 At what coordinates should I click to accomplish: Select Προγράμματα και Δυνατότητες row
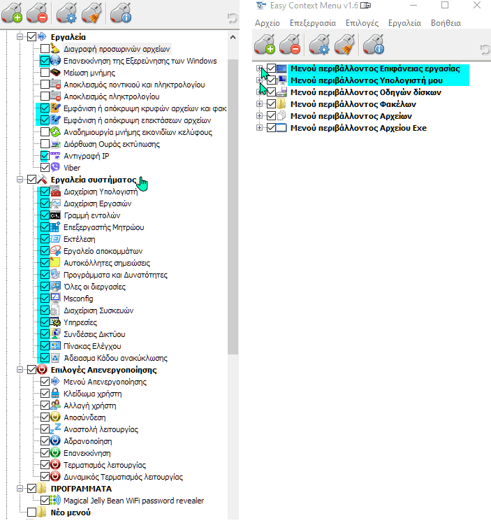pyautogui.click(x=115, y=275)
